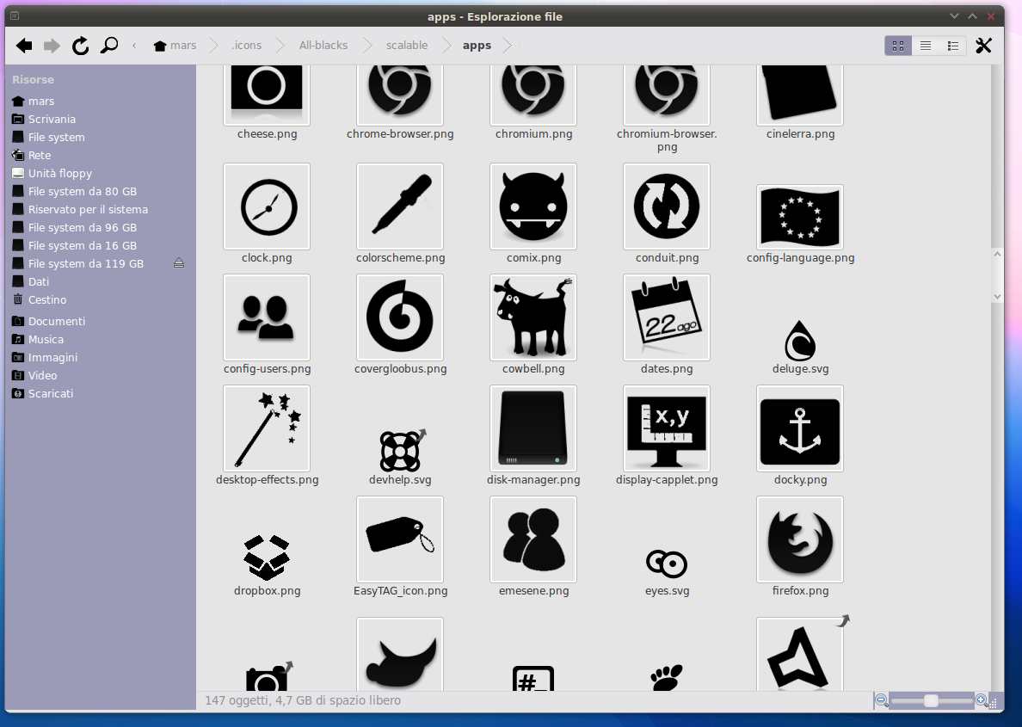The width and height of the screenshot is (1022, 727).
Task: Switch to icon grid view
Action: pos(897,46)
